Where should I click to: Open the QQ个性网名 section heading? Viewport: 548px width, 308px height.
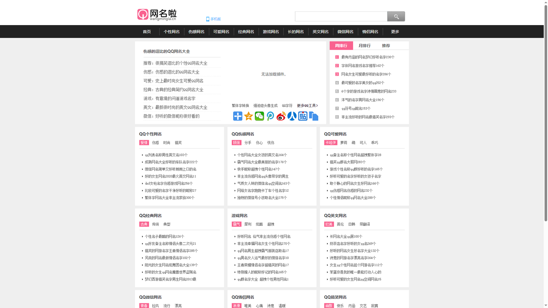tap(150, 134)
